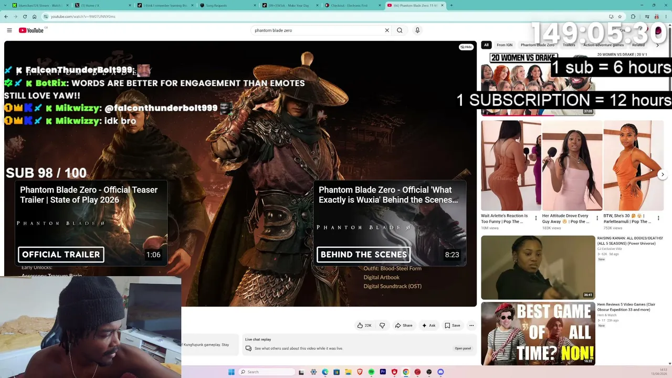This screenshot has width=672, height=378.
Task: Open Microsoft Edge from the taskbar
Action: [x=325, y=372]
